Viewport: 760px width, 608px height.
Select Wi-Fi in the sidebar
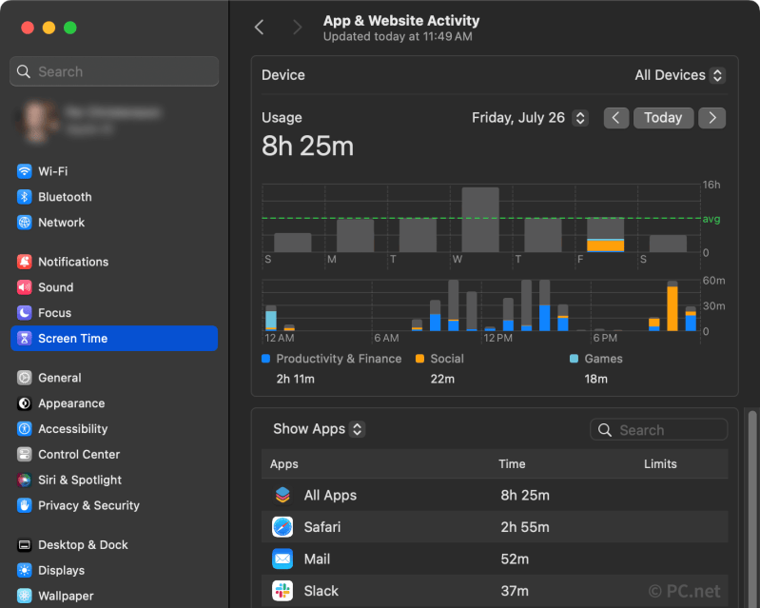point(114,171)
